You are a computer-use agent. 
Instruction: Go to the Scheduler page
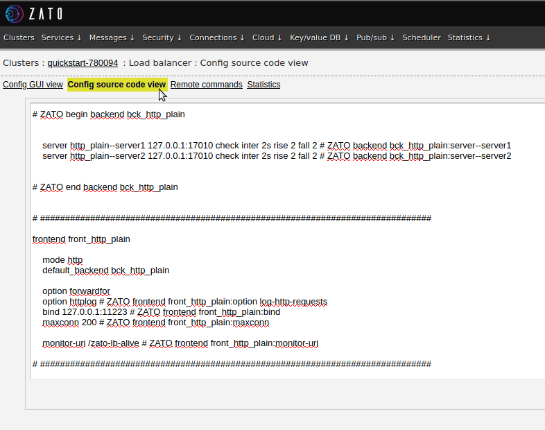[x=421, y=37]
